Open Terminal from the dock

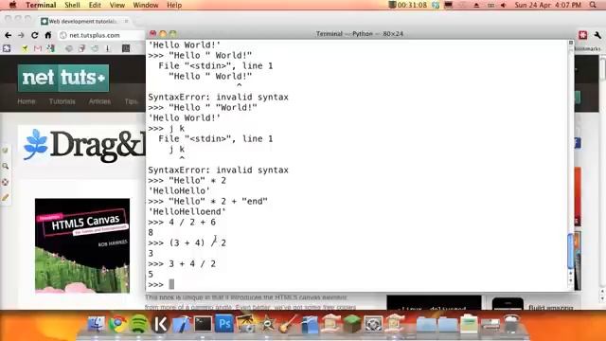tap(203, 324)
